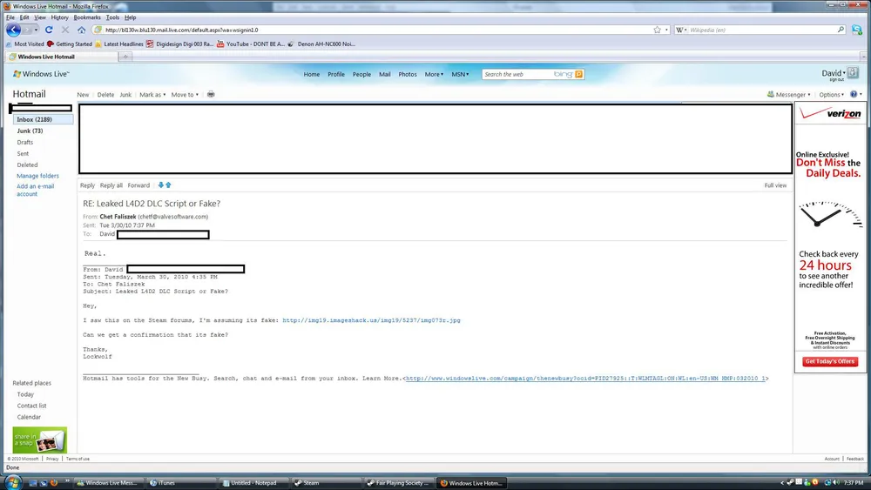Expand the Move to dropdown
This screenshot has height=490, width=871.
click(x=184, y=95)
